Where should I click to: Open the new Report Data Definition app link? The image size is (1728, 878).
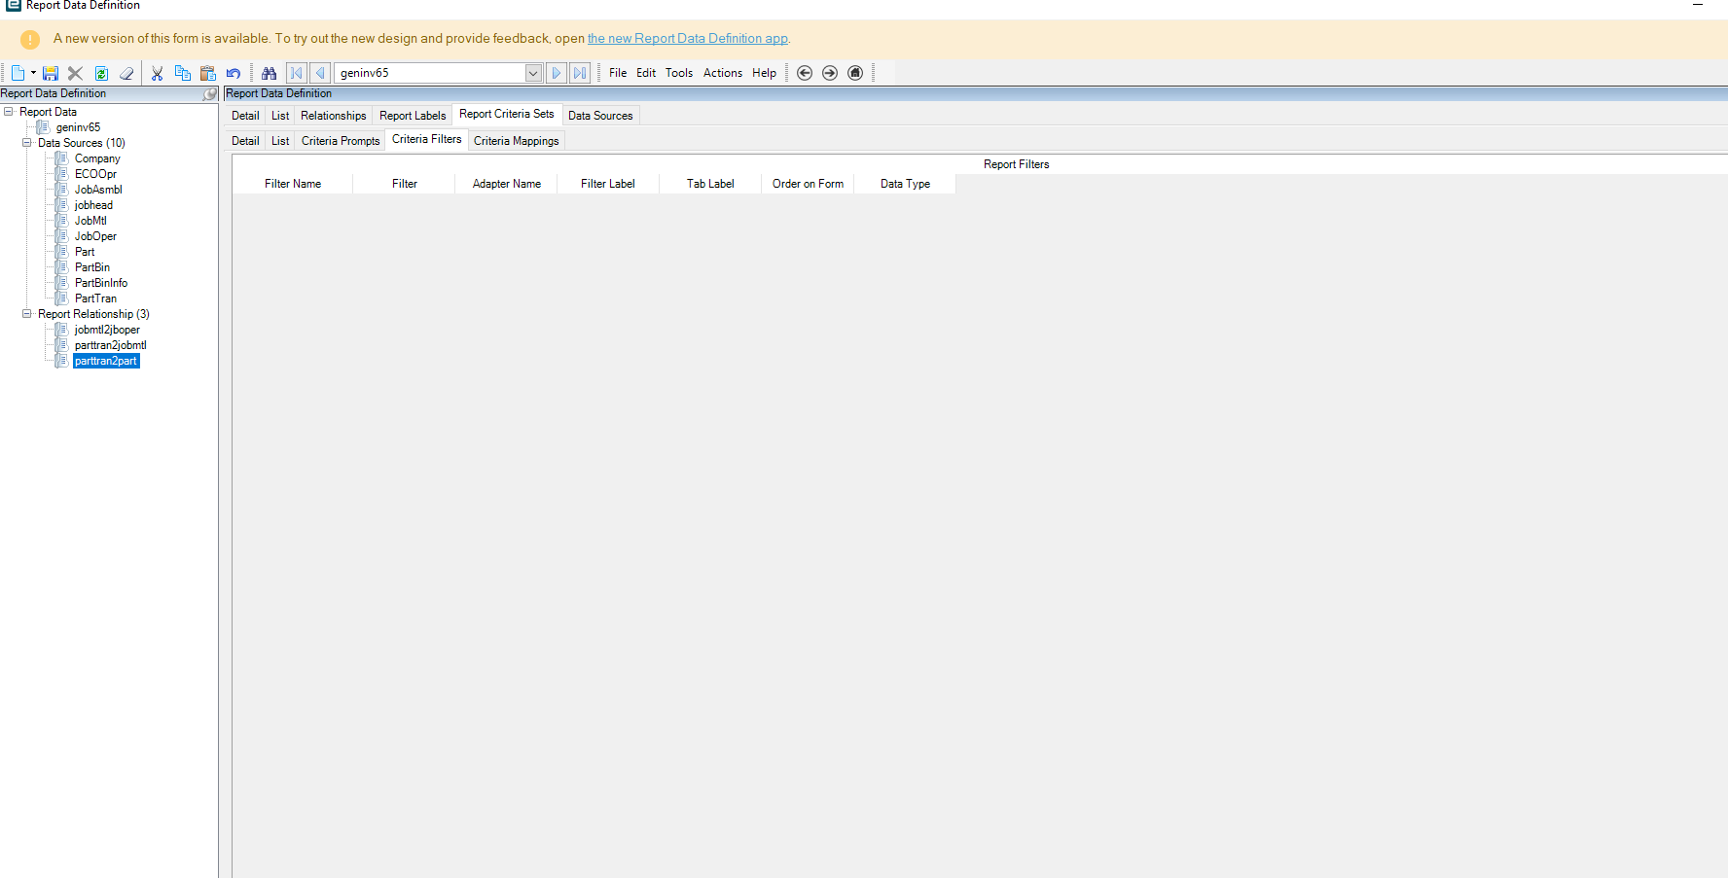tap(688, 39)
